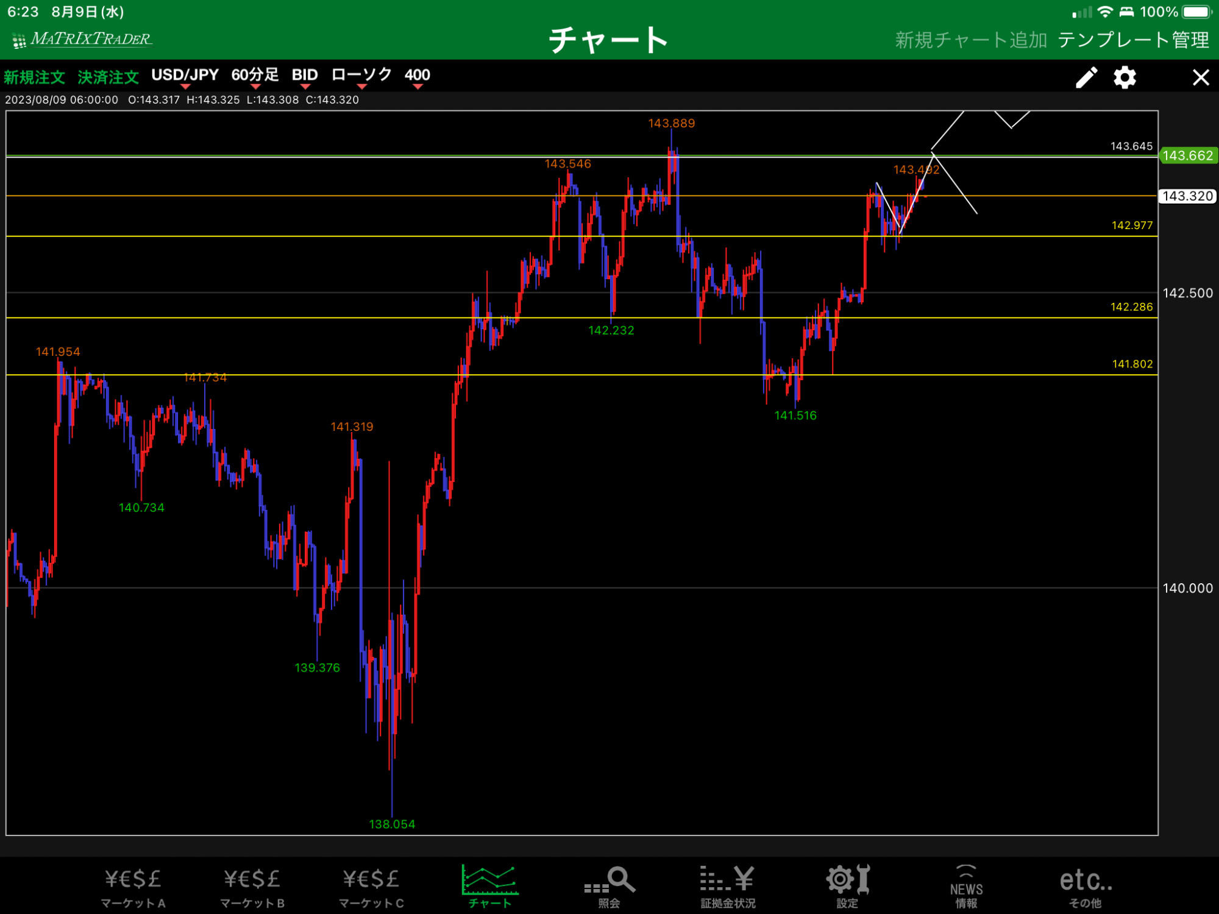The image size is (1219, 914).
Task: Tap the 140.734 low price label
Action: click(141, 508)
